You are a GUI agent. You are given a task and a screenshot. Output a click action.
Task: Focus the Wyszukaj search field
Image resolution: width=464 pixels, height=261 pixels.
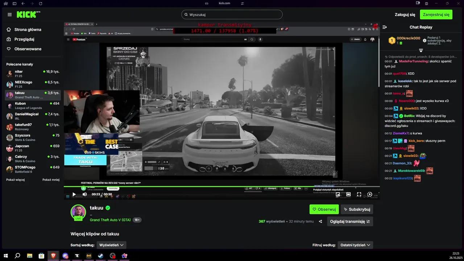(x=232, y=14)
